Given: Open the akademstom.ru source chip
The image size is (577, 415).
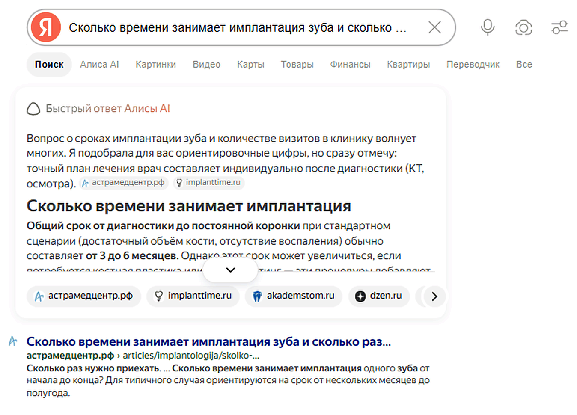Looking at the screenshot, I should [294, 296].
